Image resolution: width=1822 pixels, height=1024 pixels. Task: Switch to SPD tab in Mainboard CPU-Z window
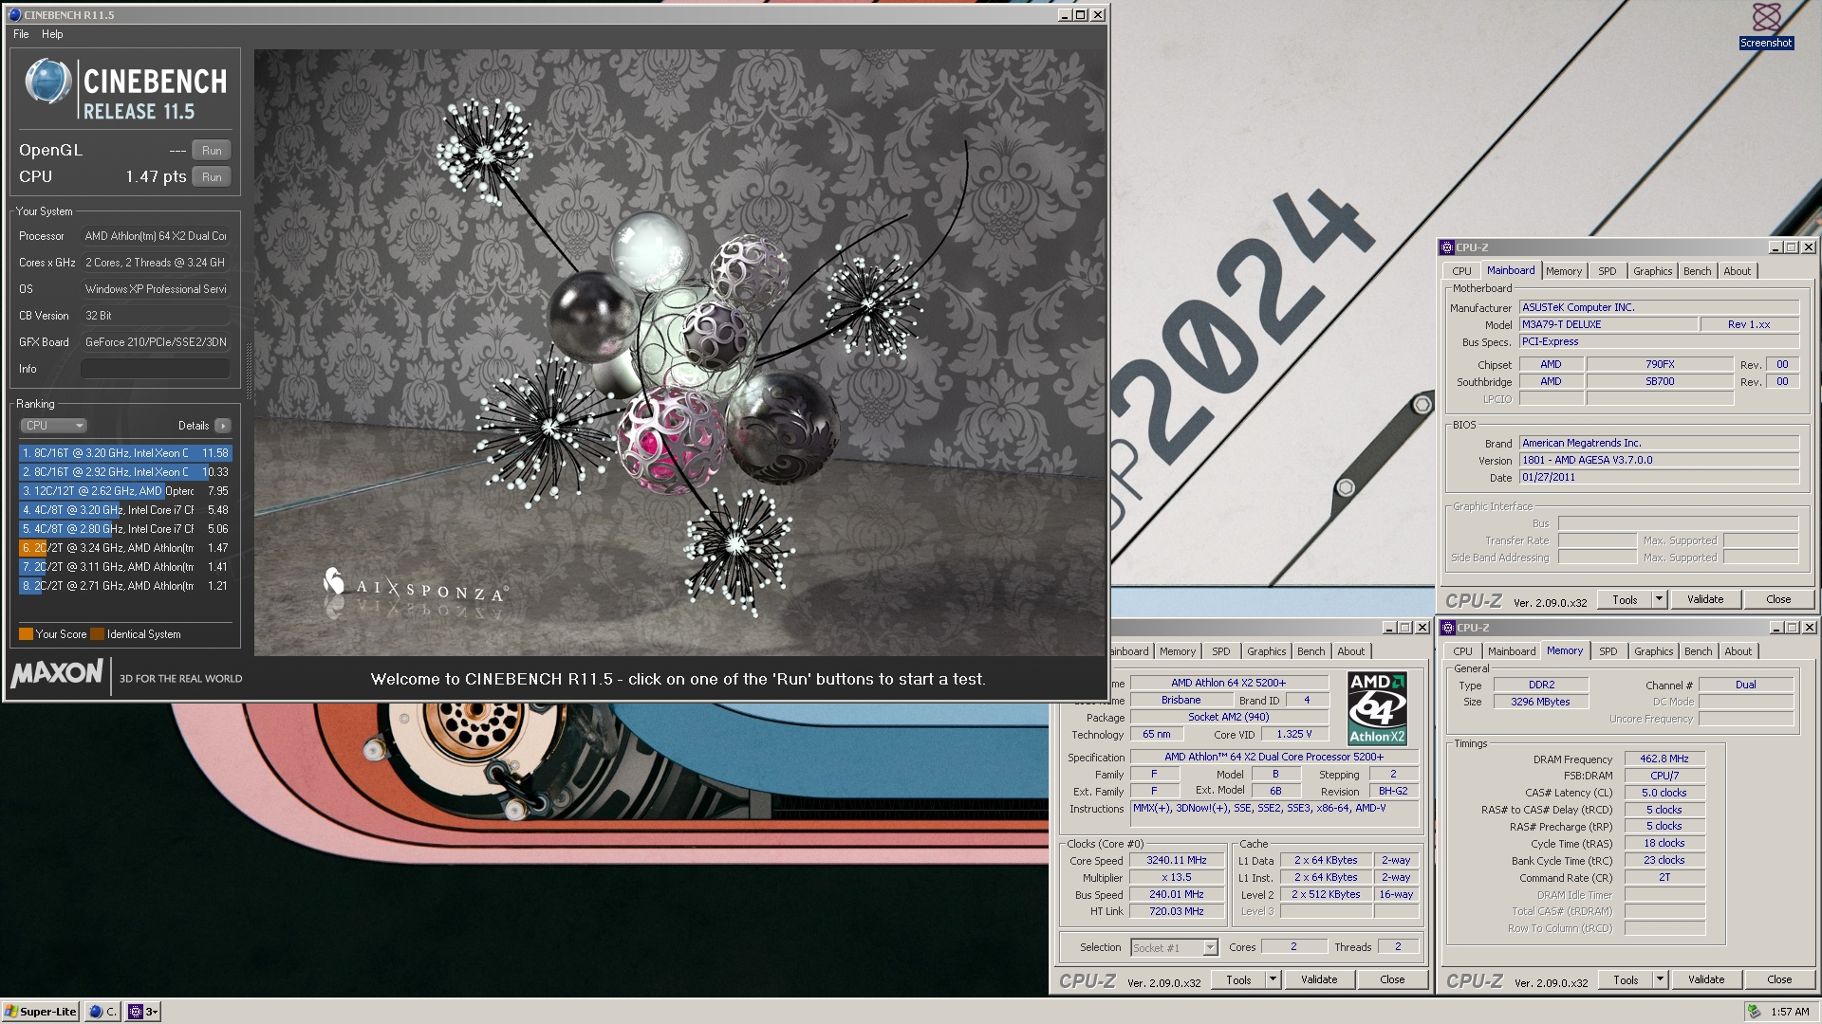pyautogui.click(x=1607, y=271)
